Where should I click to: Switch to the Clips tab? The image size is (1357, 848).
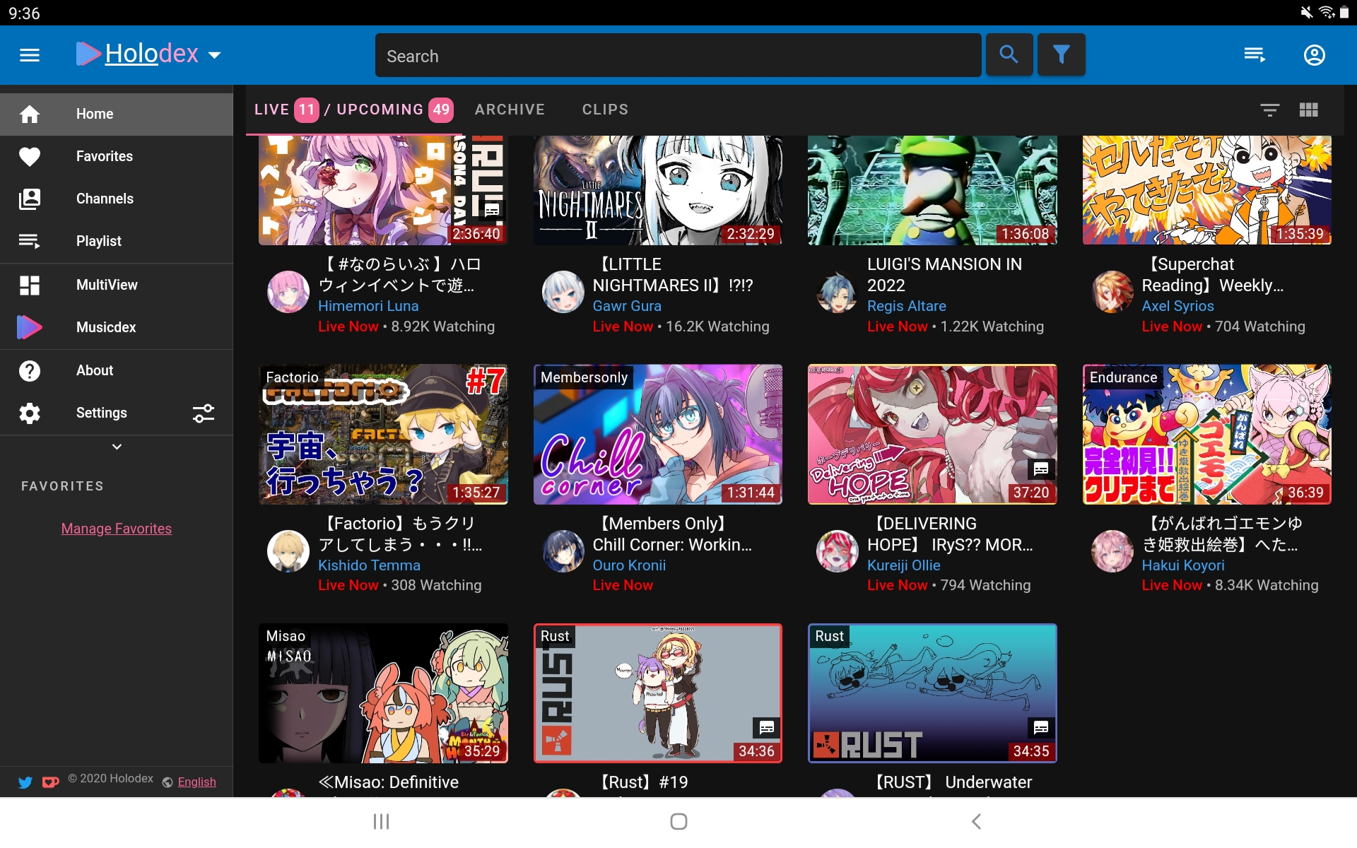[605, 110]
